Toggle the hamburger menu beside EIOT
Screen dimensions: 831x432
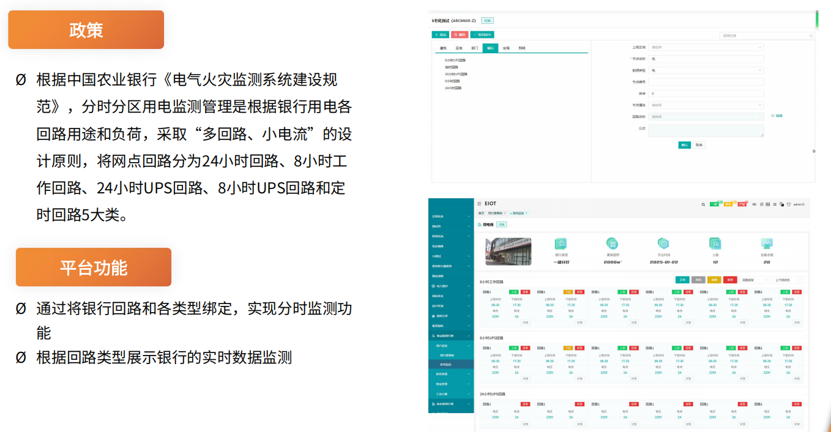(479, 204)
